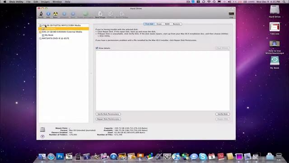Image resolution: width=289 pixels, height=163 pixels.
Task: Click inside the details log area
Action: point(163,81)
